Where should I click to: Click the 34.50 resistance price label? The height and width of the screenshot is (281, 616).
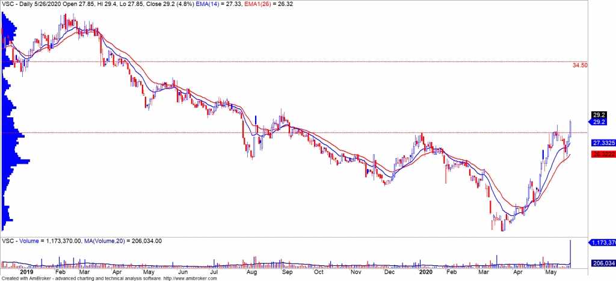tap(579, 66)
